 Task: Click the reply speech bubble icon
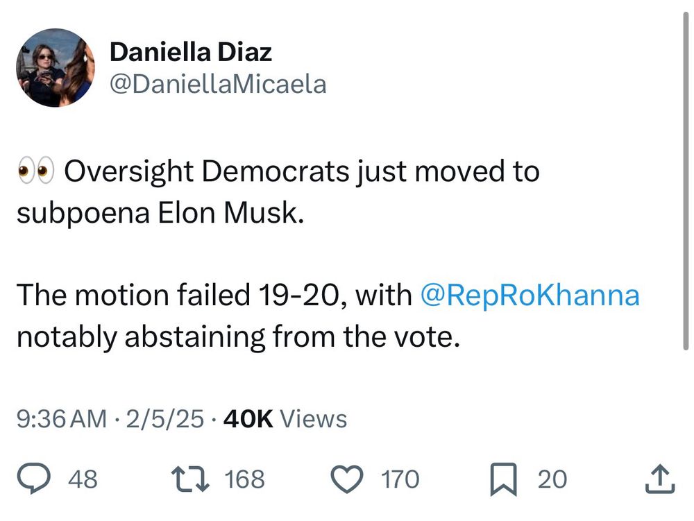pyautogui.click(x=33, y=479)
